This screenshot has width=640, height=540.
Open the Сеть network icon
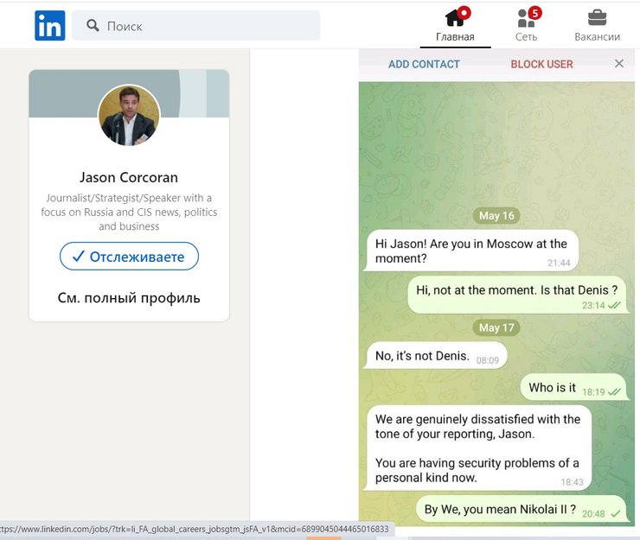pos(526,17)
